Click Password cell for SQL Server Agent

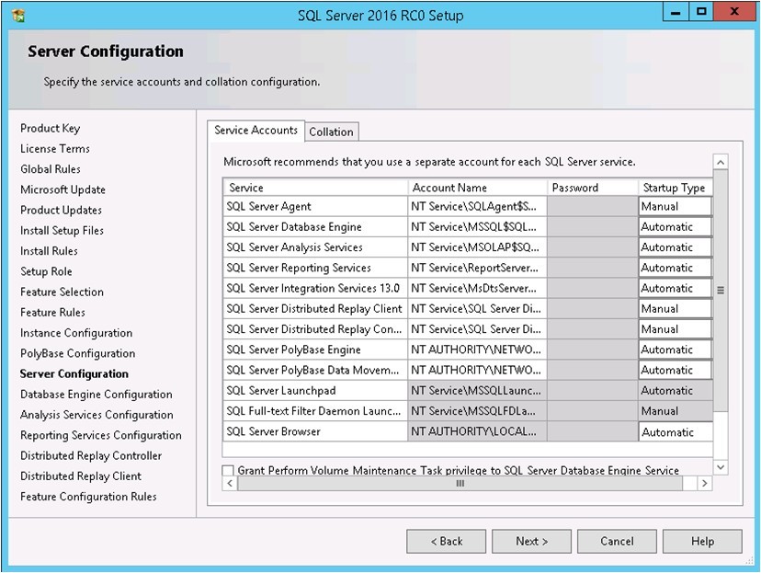tap(592, 206)
